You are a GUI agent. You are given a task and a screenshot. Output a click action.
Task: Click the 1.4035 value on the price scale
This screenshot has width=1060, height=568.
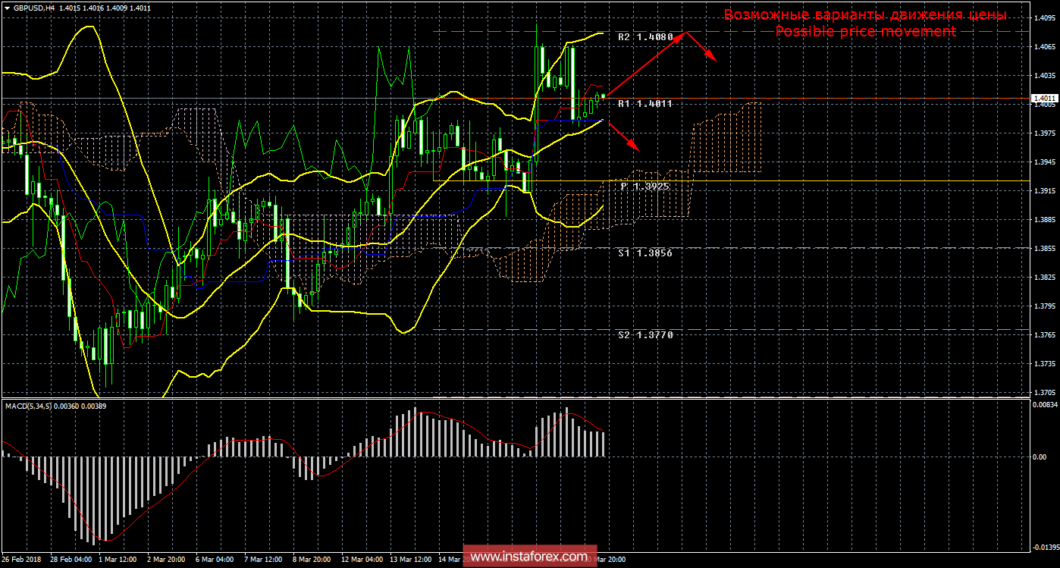coord(1043,75)
